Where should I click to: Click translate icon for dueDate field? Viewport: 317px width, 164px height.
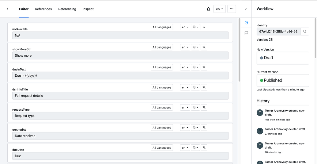pyautogui.click(x=204, y=148)
